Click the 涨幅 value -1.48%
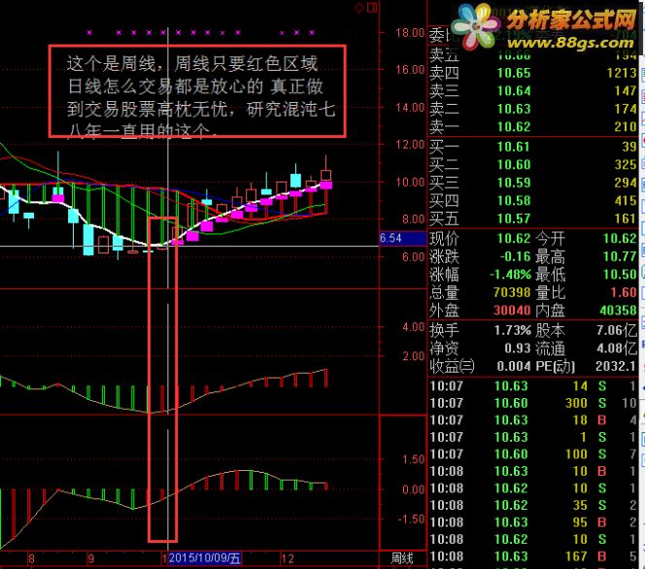Image resolution: width=645 pixels, height=569 pixels. point(510,274)
